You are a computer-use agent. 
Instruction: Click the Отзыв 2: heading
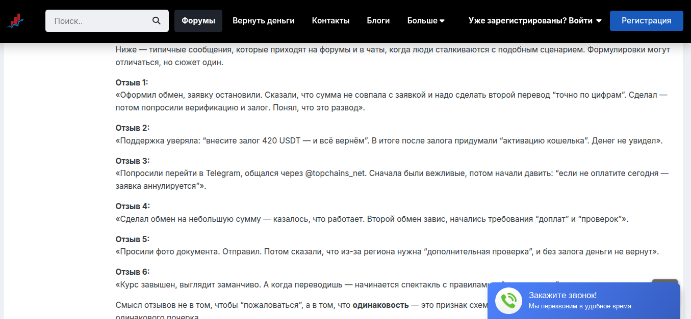click(x=133, y=128)
